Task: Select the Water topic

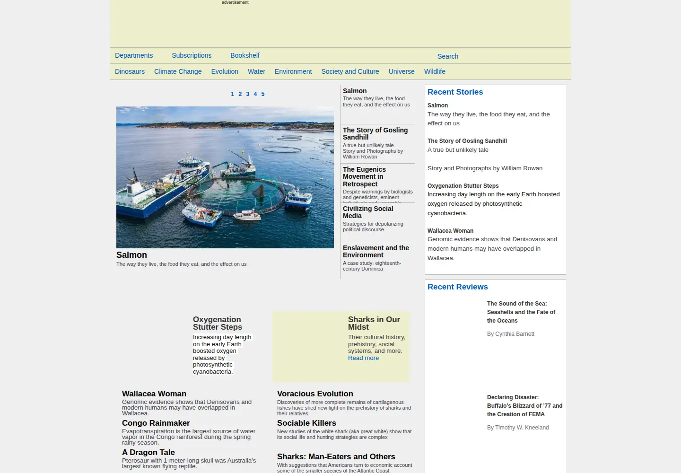Action: click(x=256, y=71)
